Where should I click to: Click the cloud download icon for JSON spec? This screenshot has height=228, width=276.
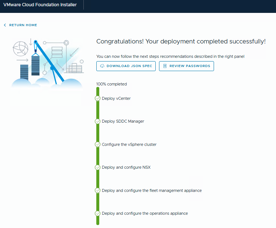pyautogui.click(x=102, y=66)
